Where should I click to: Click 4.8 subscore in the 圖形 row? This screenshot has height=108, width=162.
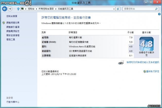[131, 46]
